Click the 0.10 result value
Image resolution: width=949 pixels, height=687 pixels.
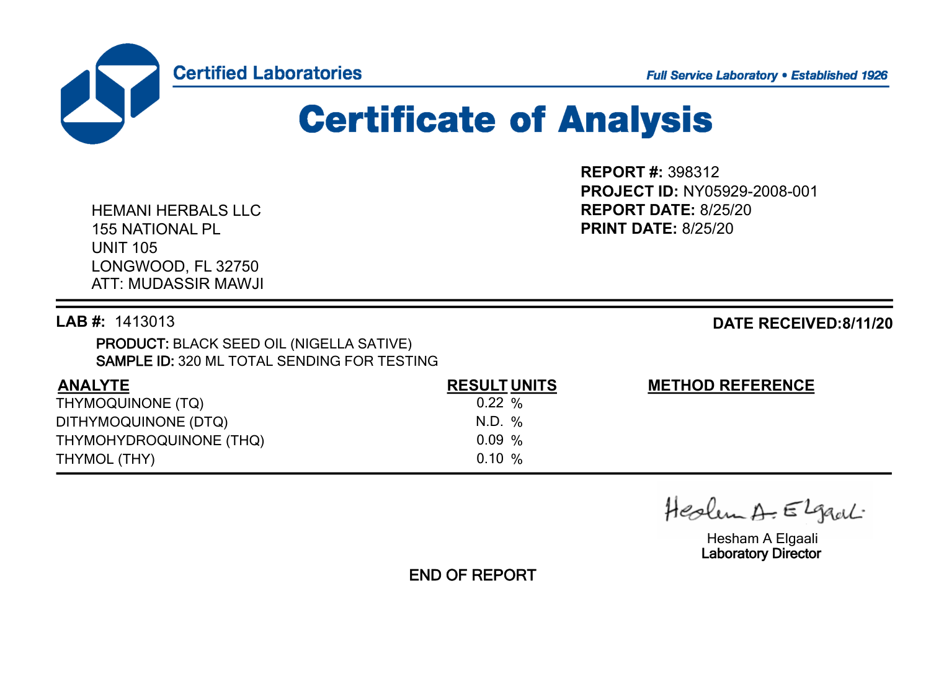[490, 459]
